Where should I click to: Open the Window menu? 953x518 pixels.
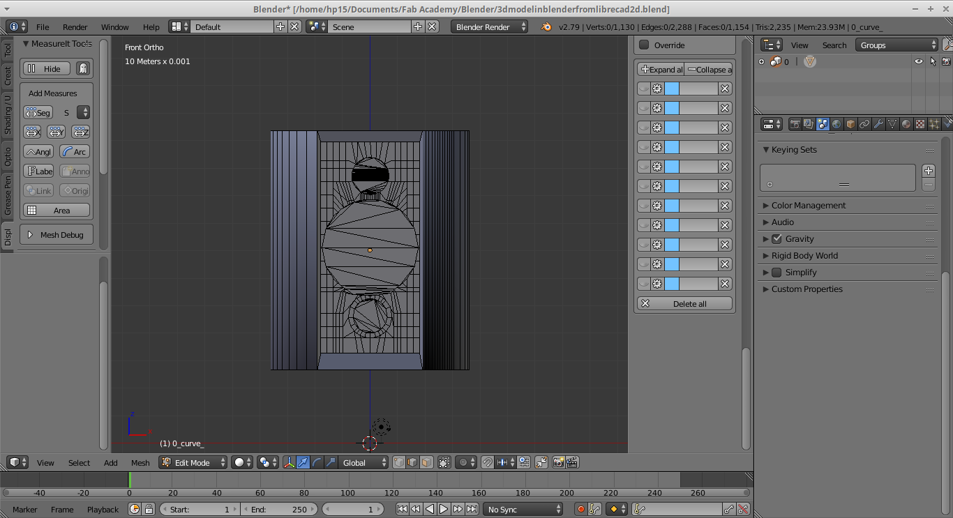[115, 26]
